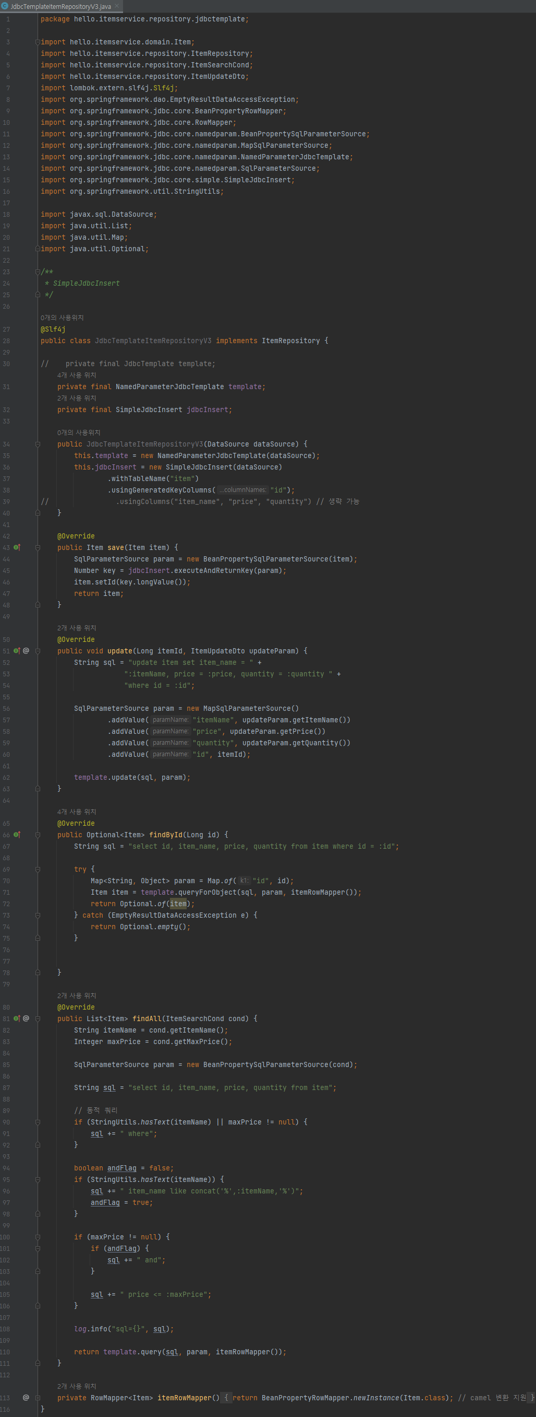Click the '// 동적 쿼리' comment
Viewport: 536px width, 1417px height.
point(95,1110)
